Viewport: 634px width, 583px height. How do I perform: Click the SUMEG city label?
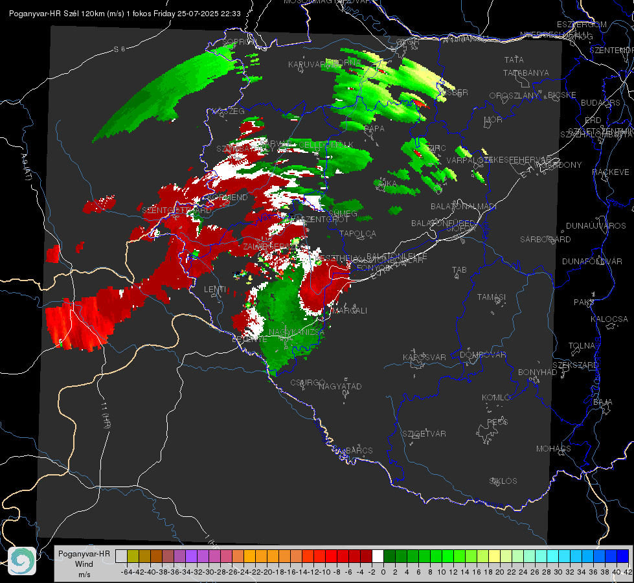tap(343, 214)
